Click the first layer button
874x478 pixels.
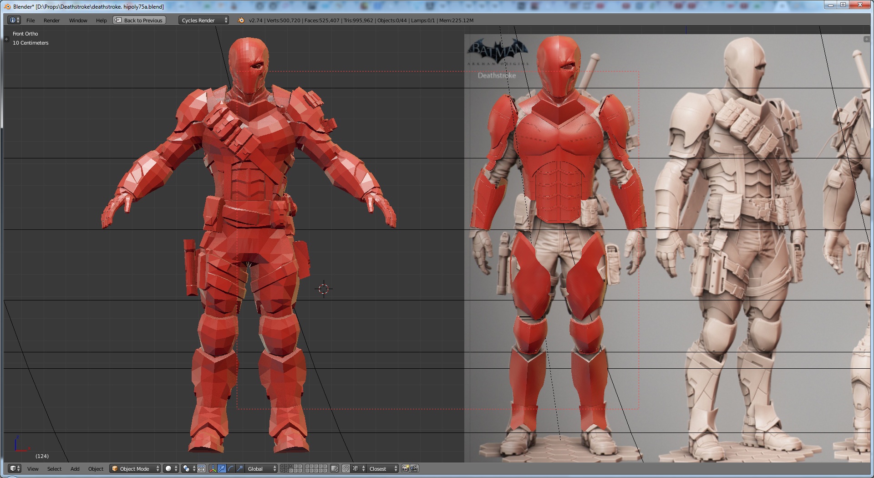click(x=283, y=466)
